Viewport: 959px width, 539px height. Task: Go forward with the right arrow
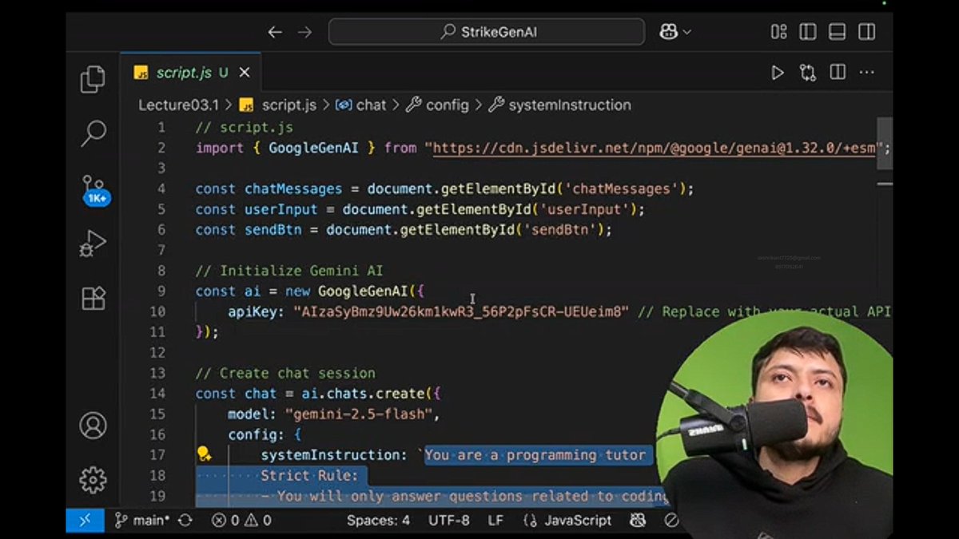[304, 32]
